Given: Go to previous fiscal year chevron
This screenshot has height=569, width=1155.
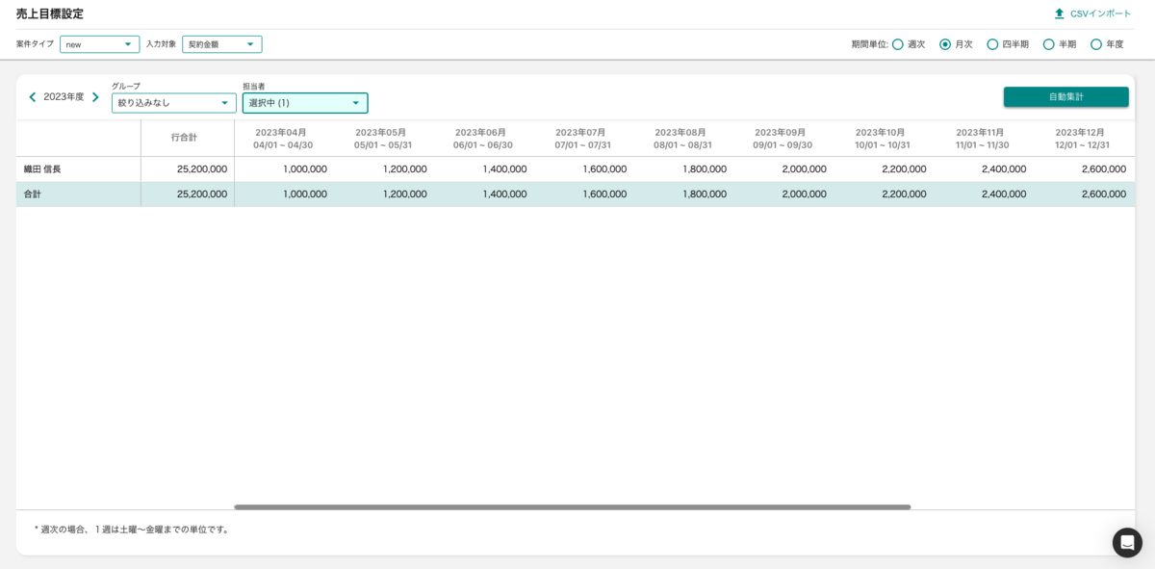Looking at the screenshot, I should coord(32,97).
